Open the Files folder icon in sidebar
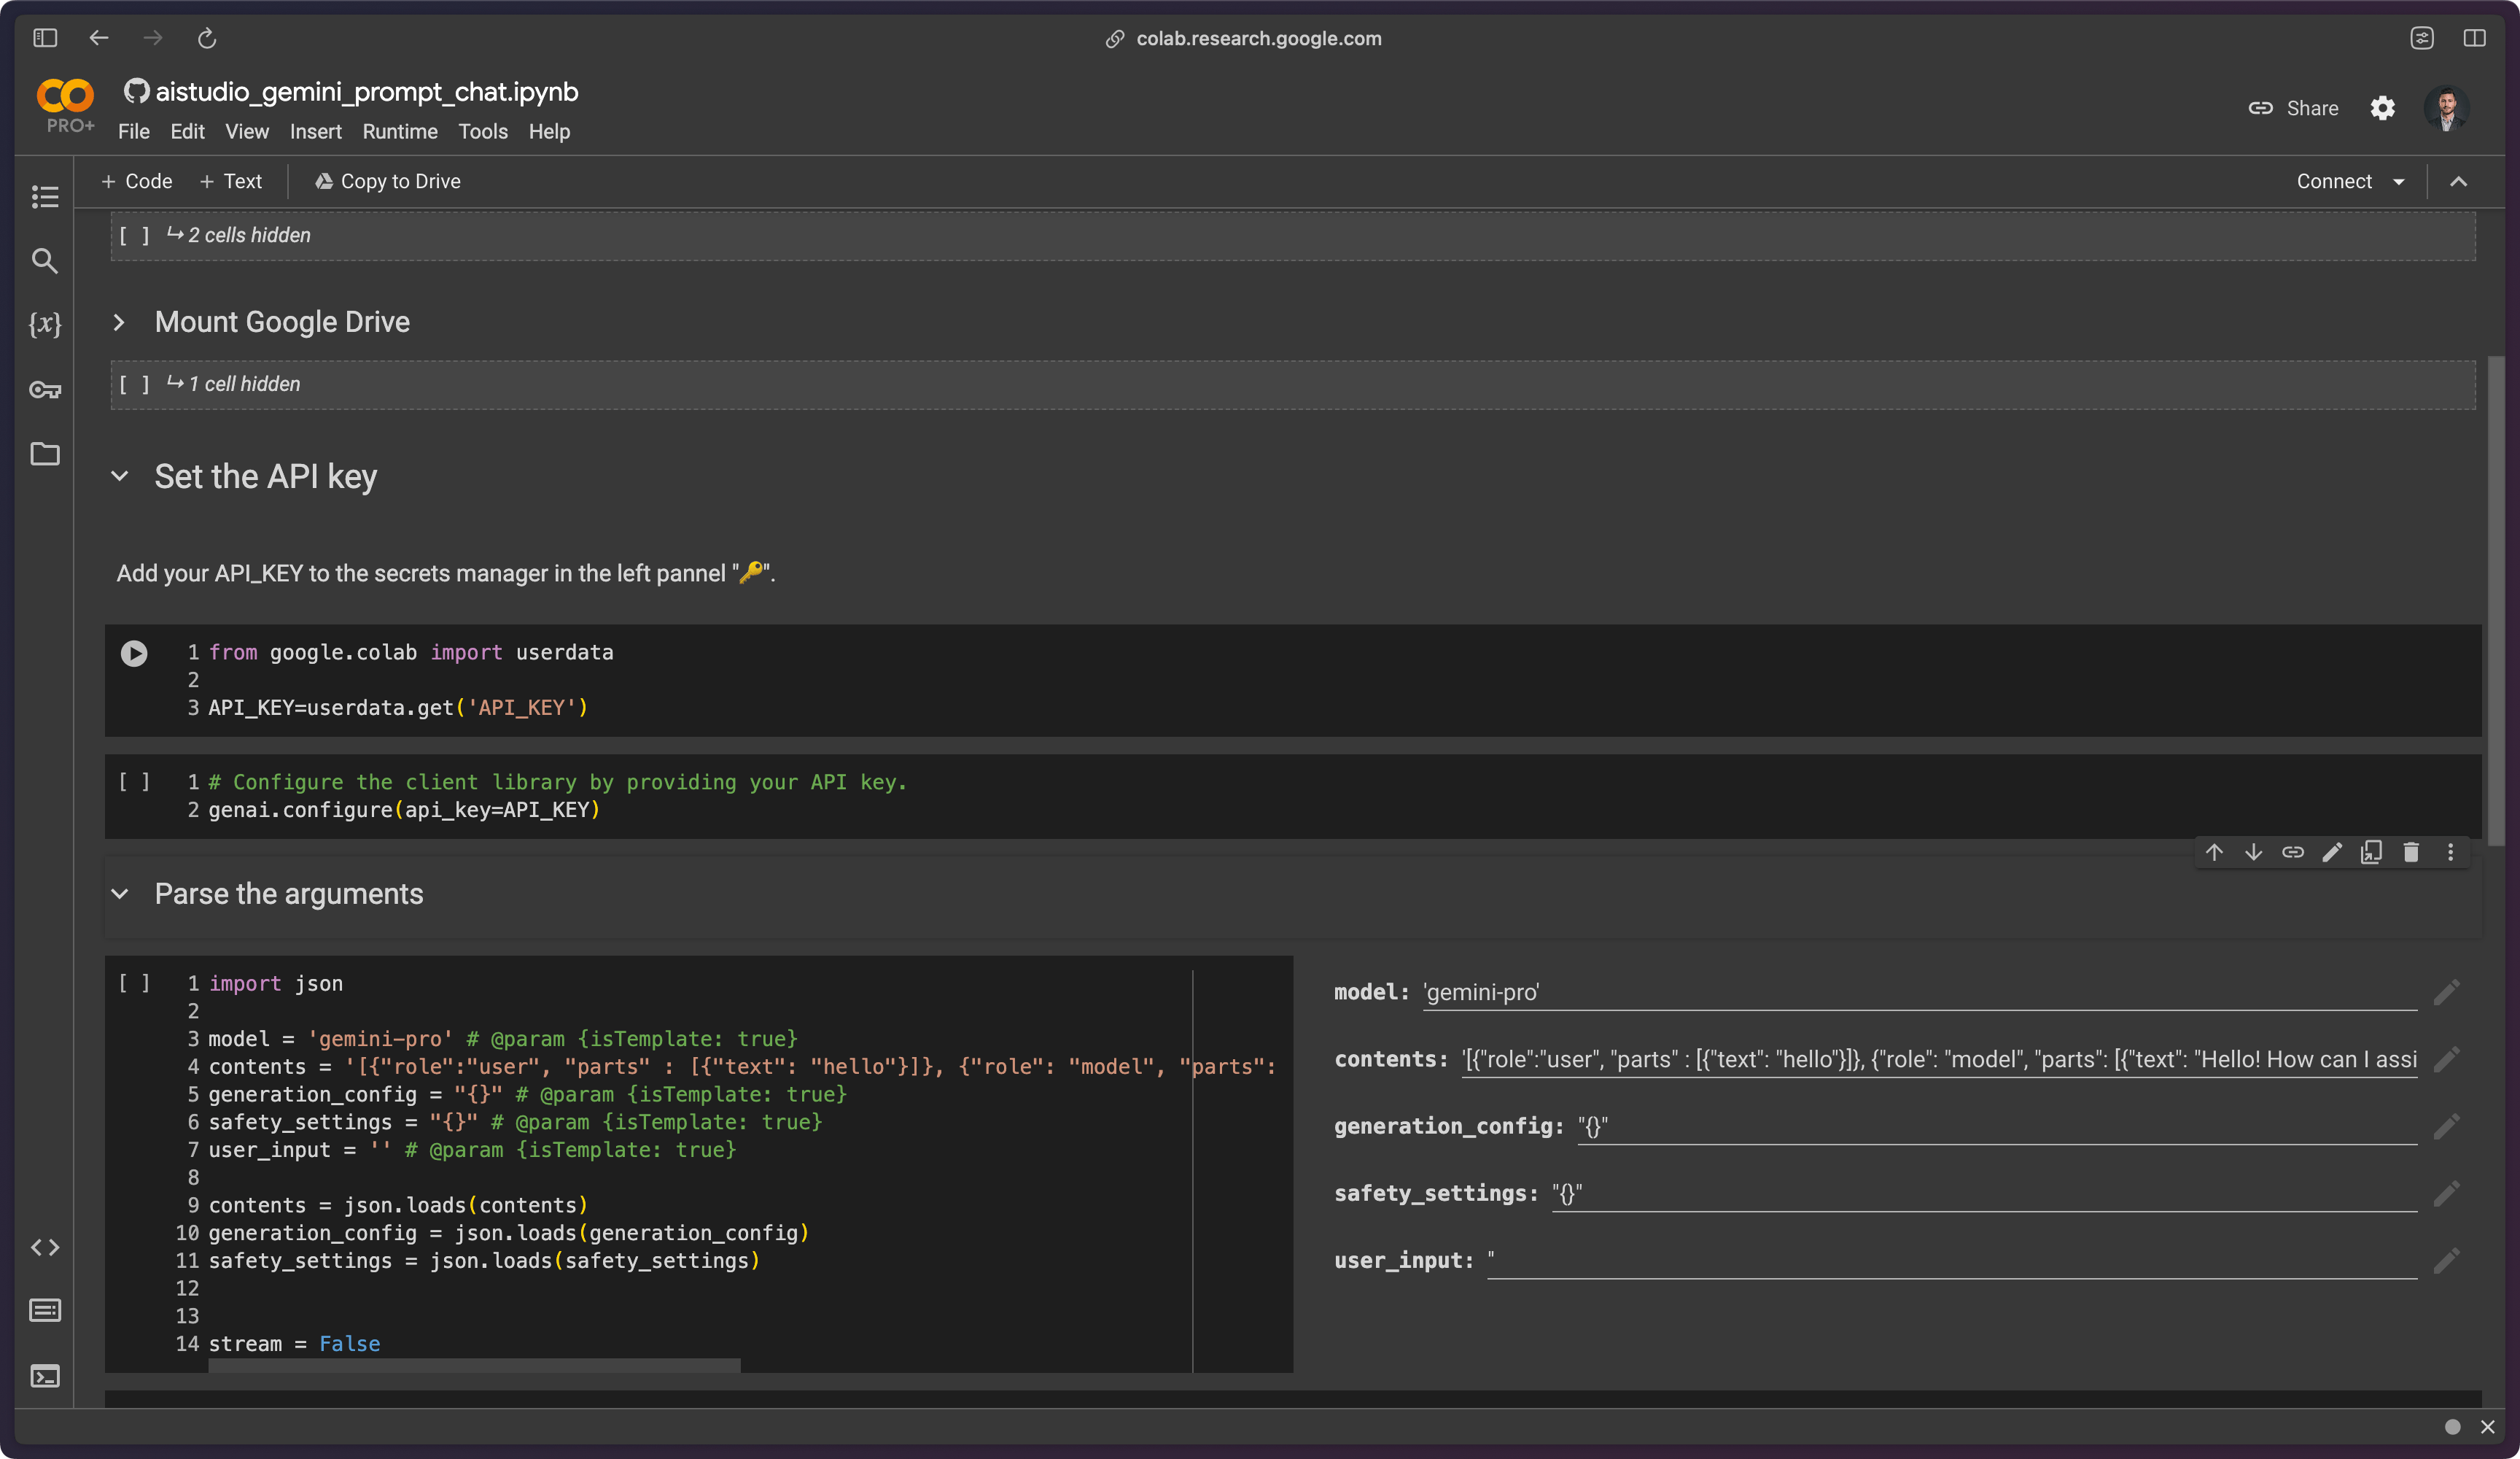Viewport: 2520px width, 1459px height. 45,453
